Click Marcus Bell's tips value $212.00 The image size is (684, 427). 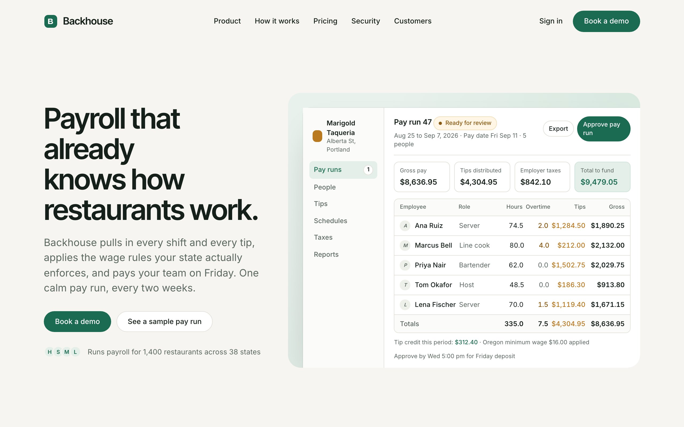coord(571,246)
